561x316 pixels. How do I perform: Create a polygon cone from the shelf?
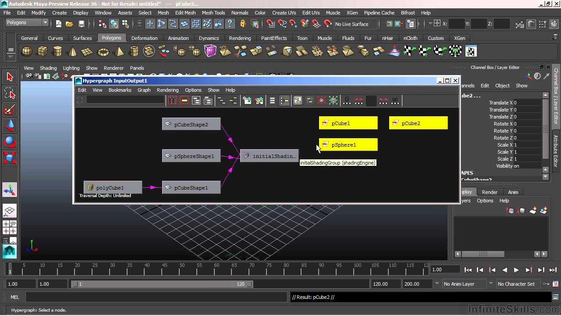tap(73, 52)
